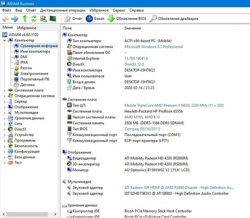
Task: Expand the DirectX tree node
Action: 4,130
